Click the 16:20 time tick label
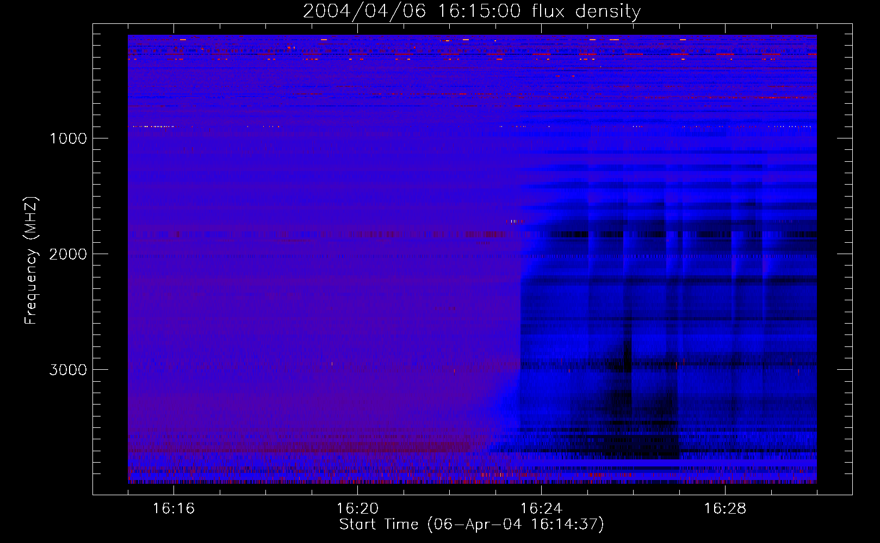The height and width of the screenshot is (543, 880). pyautogui.click(x=357, y=508)
